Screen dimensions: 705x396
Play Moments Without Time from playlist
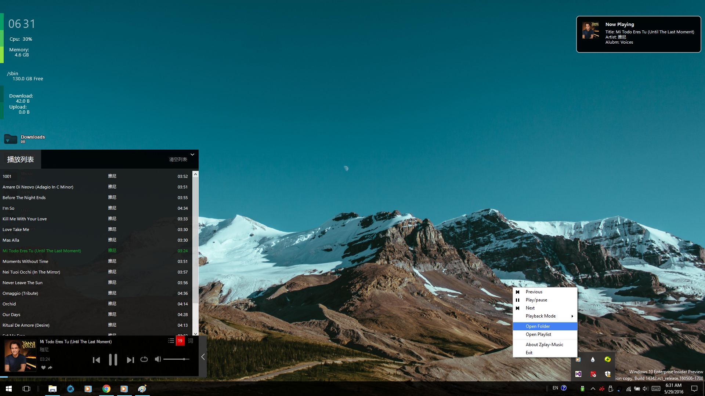[x=25, y=261]
